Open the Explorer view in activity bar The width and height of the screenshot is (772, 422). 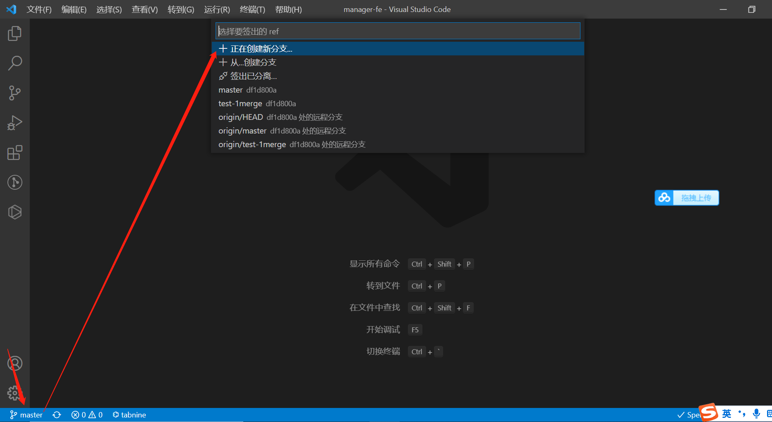[15, 33]
